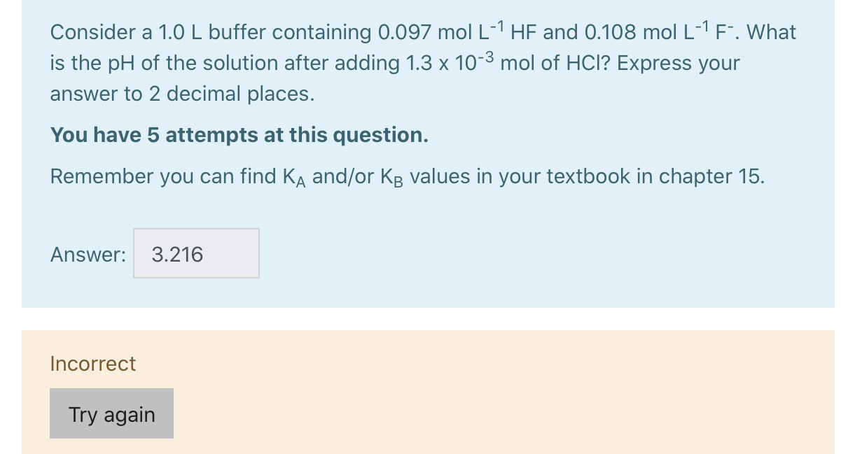
Task: Select the answer input field containing 3.216
Action: click(196, 253)
